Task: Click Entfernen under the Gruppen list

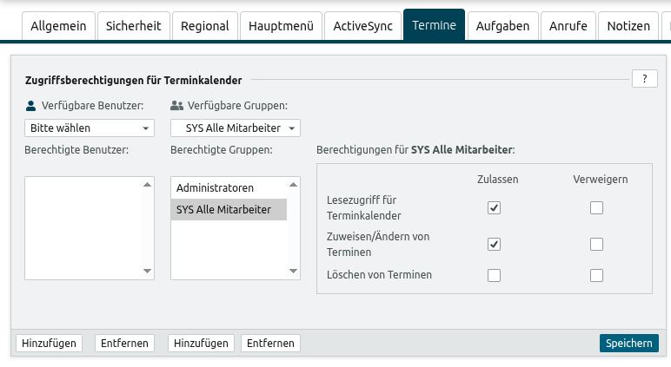Action: (x=270, y=343)
